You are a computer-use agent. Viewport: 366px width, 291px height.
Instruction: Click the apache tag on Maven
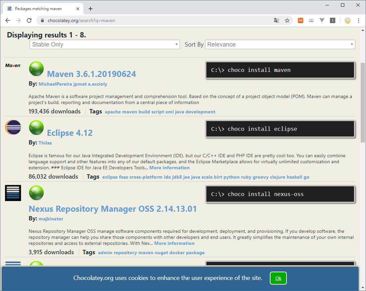[113, 112]
